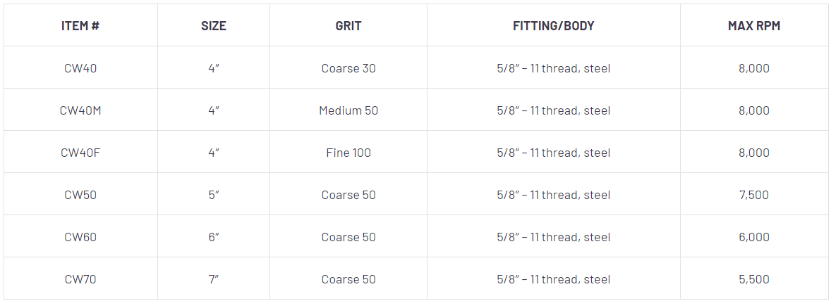This screenshot has height=301, width=831.
Task: Select the CW40M item cell
Action: (x=80, y=110)
